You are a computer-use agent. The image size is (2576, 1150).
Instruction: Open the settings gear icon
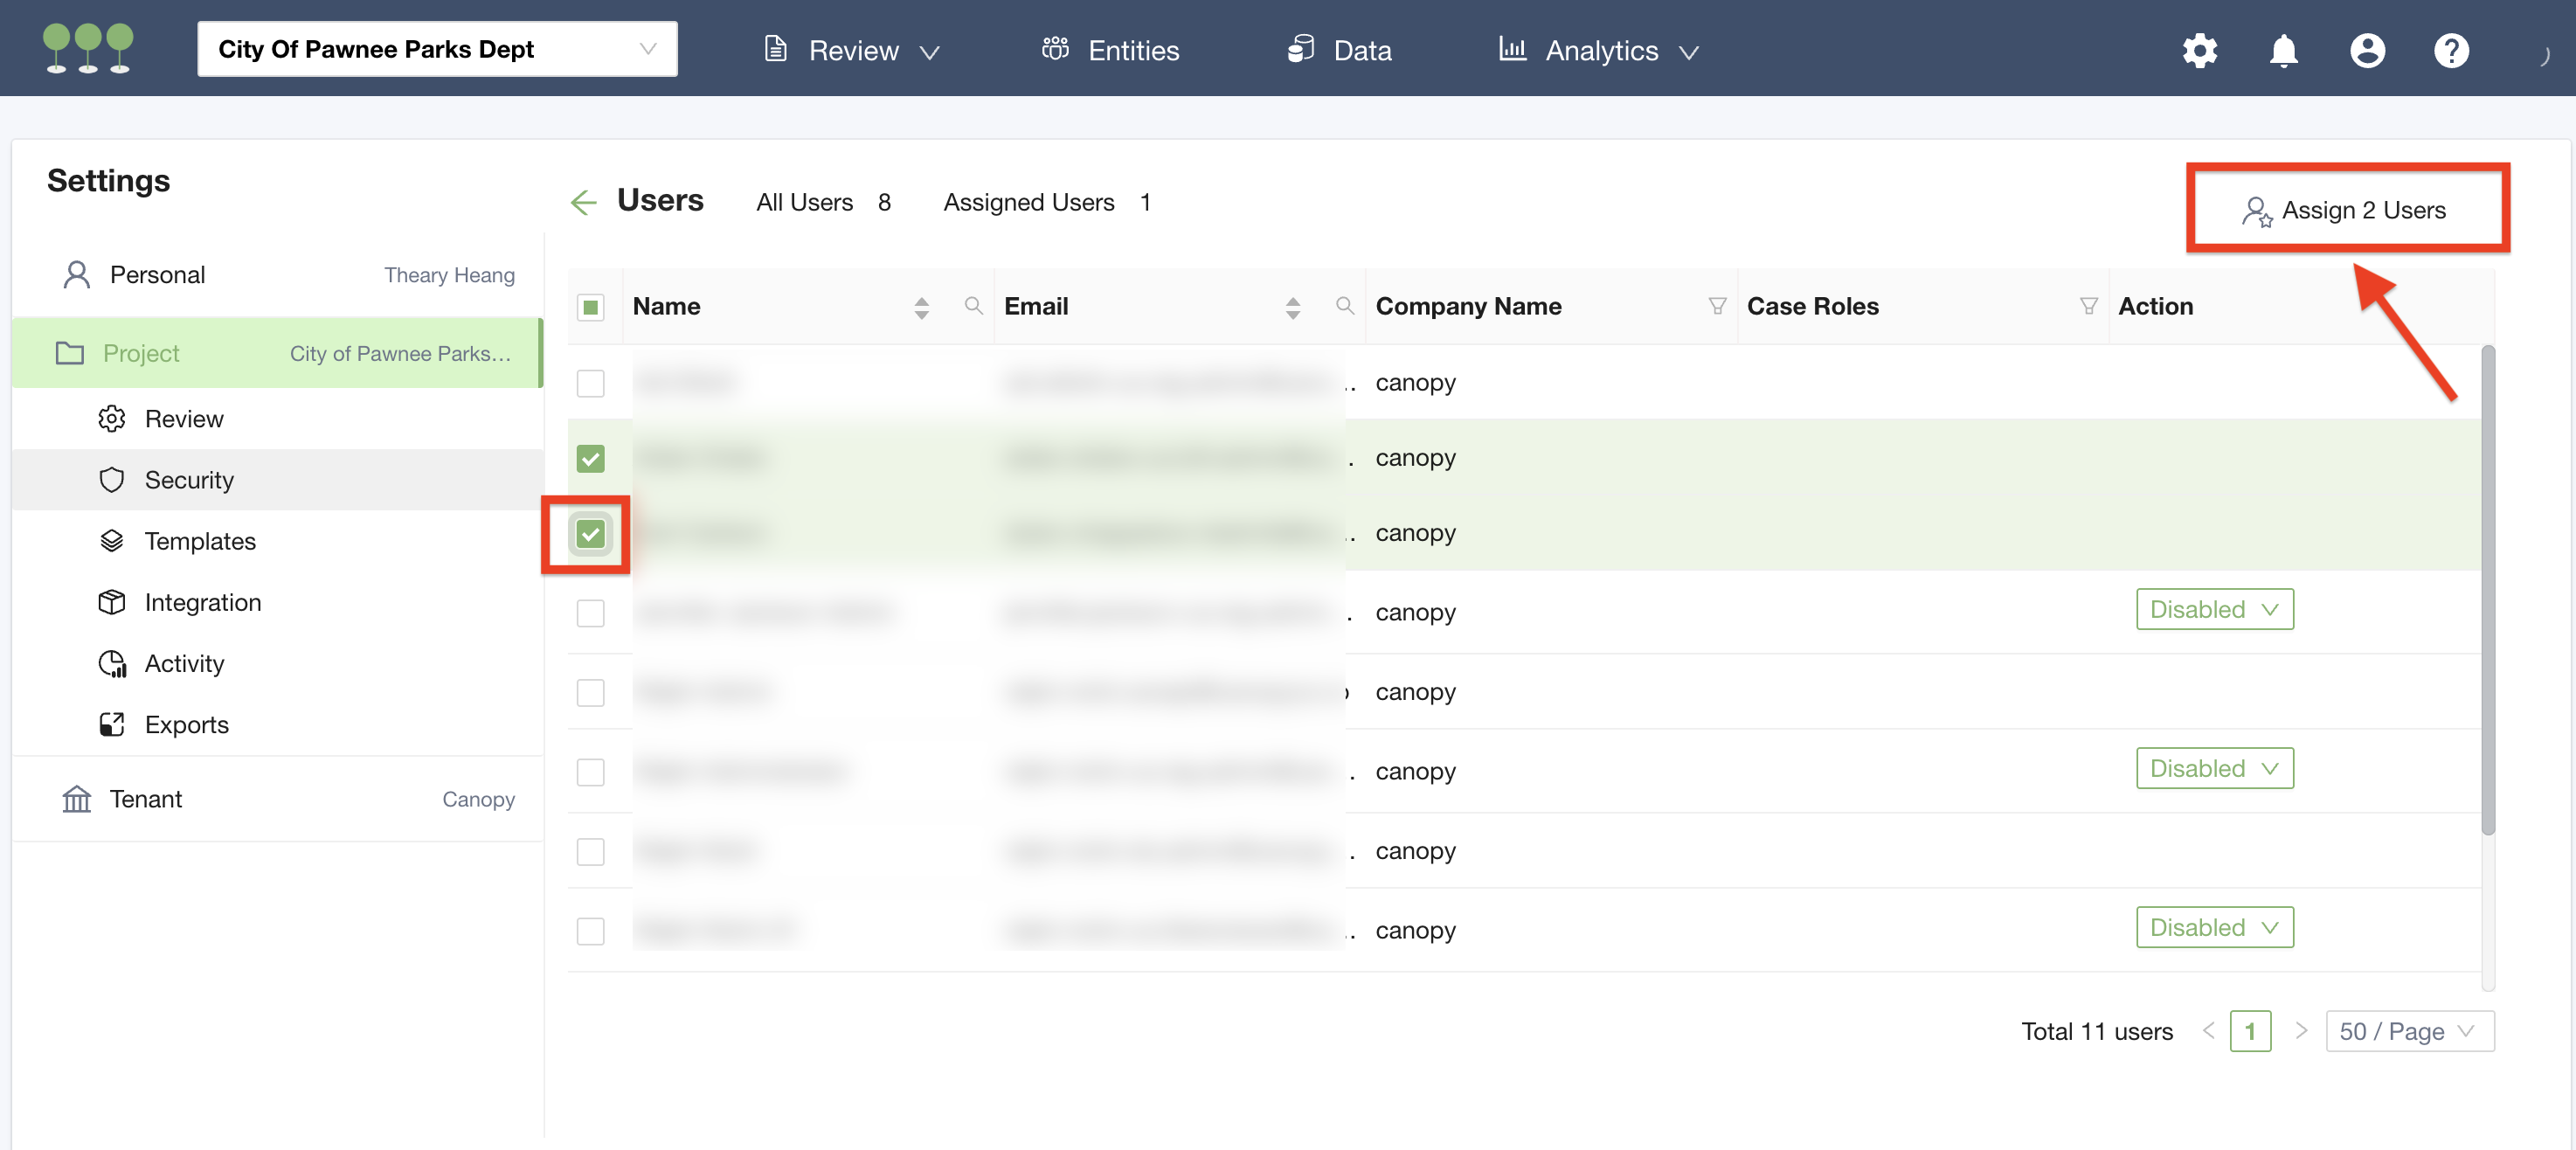(x=2199, y=50)
